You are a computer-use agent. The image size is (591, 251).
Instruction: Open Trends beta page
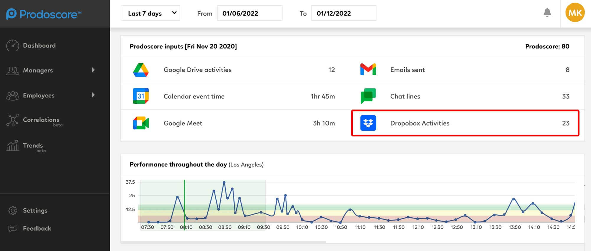tap(33, 146)
